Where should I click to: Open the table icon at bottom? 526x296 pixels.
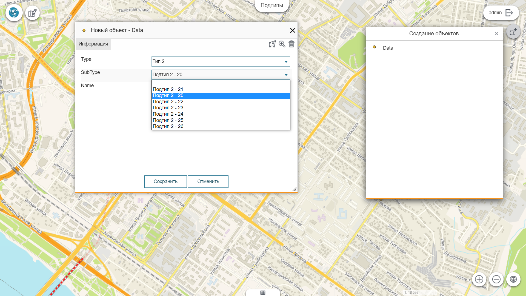point(263,293)
